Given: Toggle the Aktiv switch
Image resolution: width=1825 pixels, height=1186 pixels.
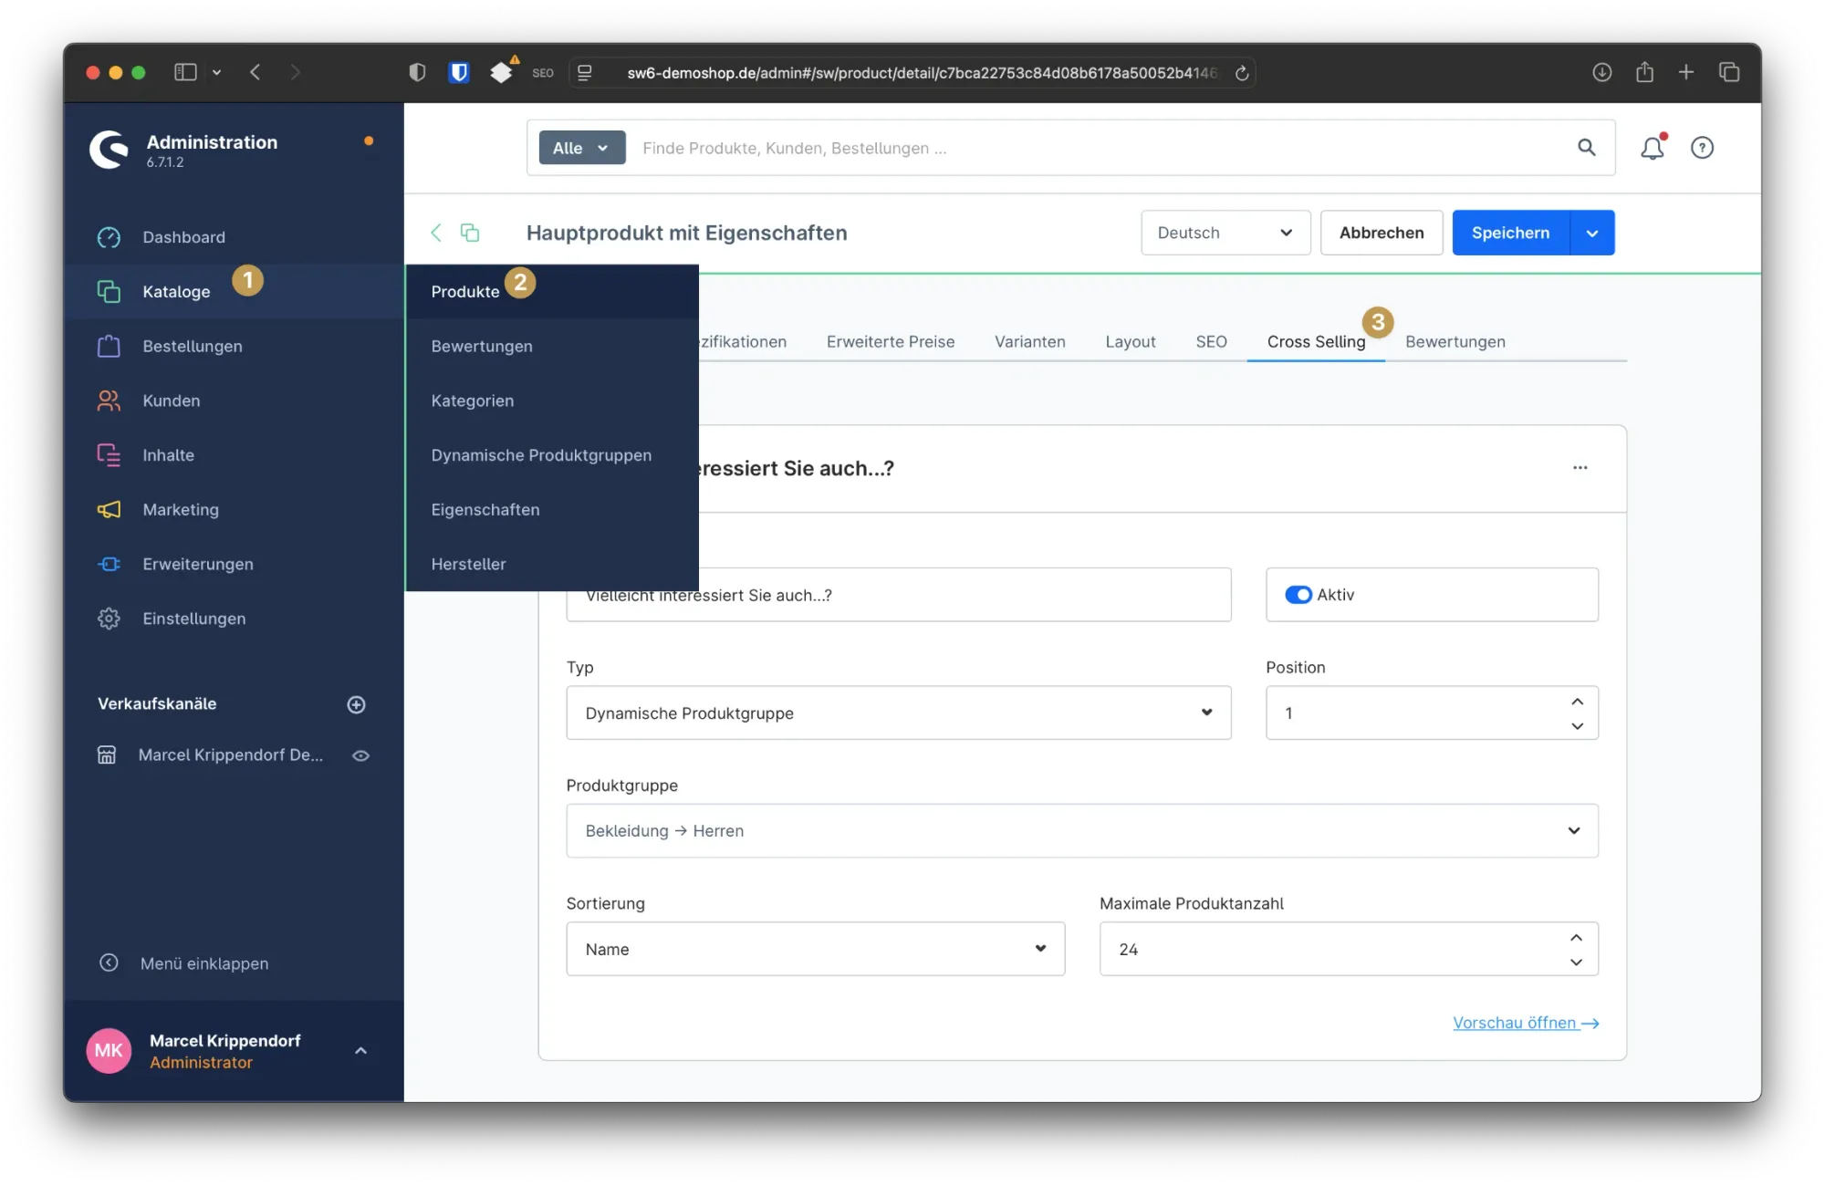Looking at the screenshot, I should click(x=1298, y=595).
